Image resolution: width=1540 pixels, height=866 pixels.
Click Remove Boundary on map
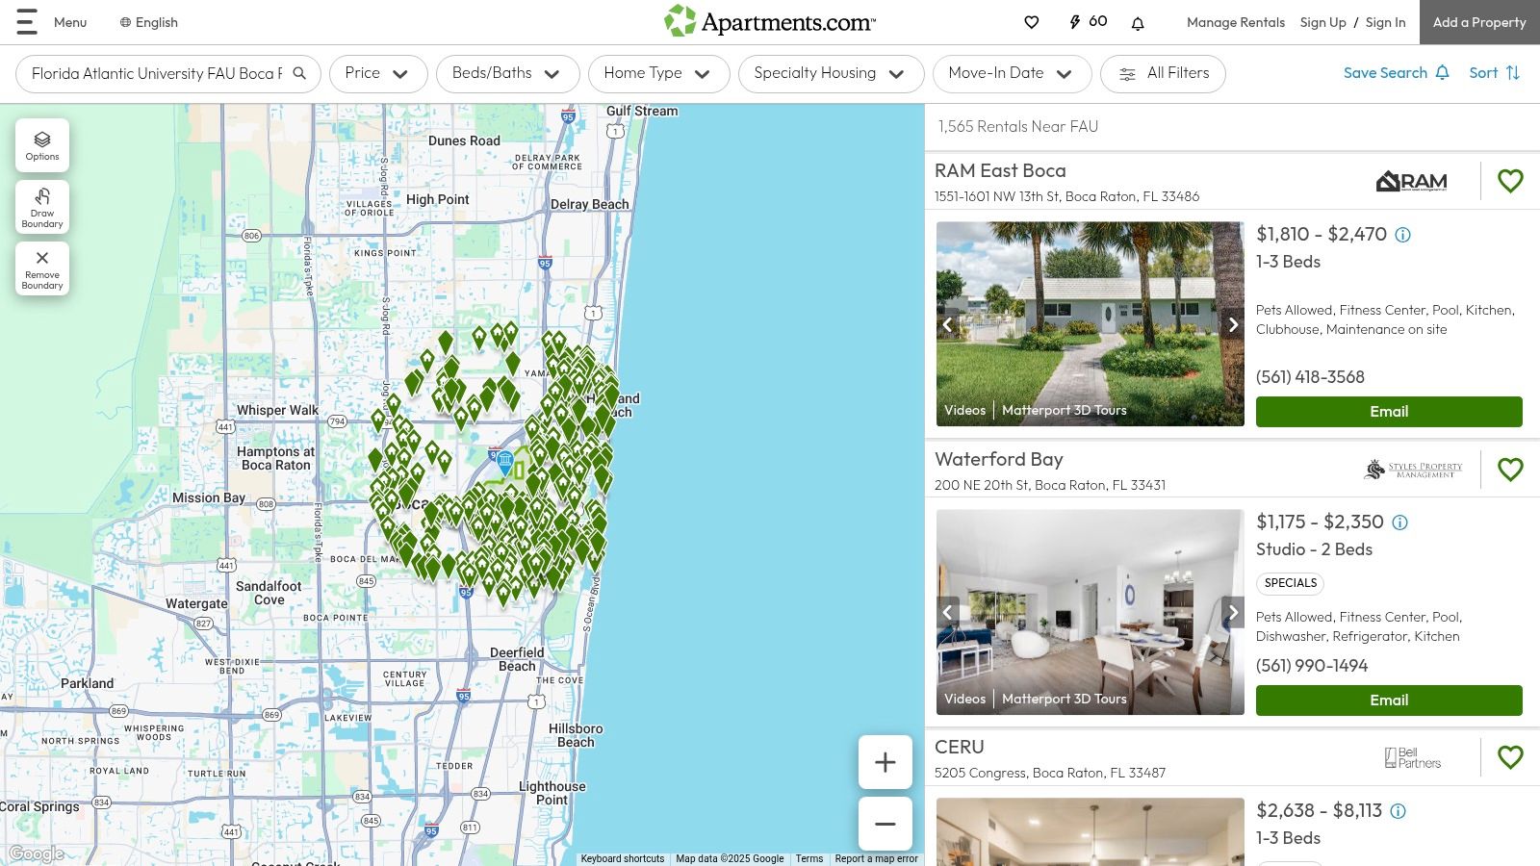click(42, 268)
